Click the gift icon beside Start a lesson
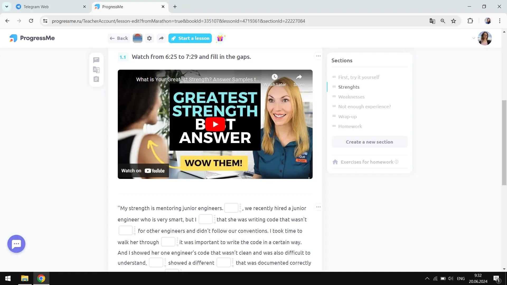 [x=220, y=38]
